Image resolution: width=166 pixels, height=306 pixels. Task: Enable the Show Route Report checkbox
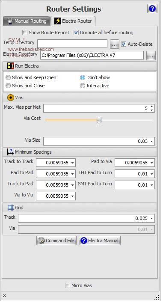pyautogui.click(x=25, y=33)
